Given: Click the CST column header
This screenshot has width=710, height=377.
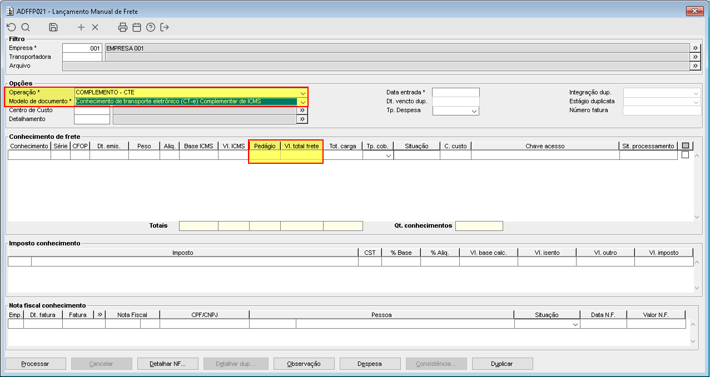Looking at the screenshot, I should coord(370,253).
